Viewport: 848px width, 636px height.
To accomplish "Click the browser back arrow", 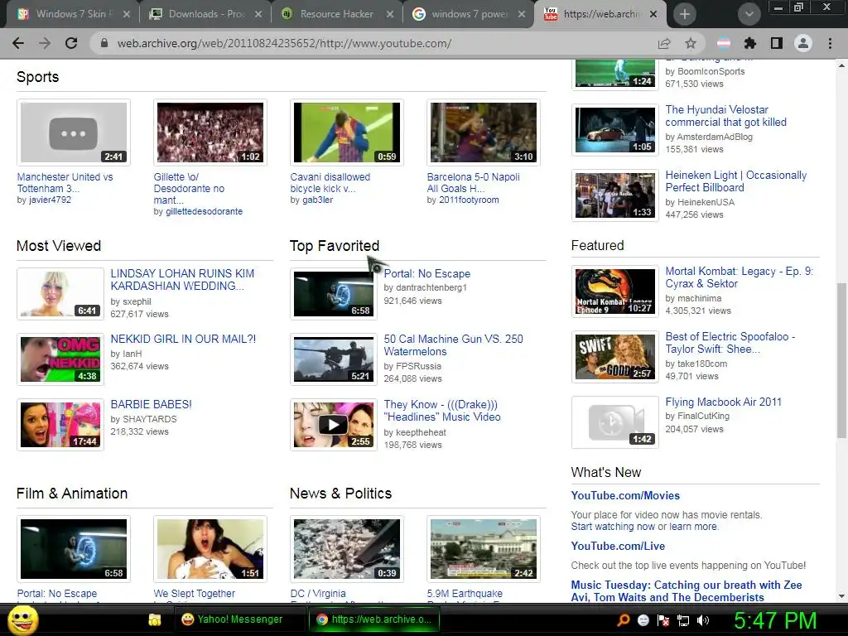I will point(18,43).
